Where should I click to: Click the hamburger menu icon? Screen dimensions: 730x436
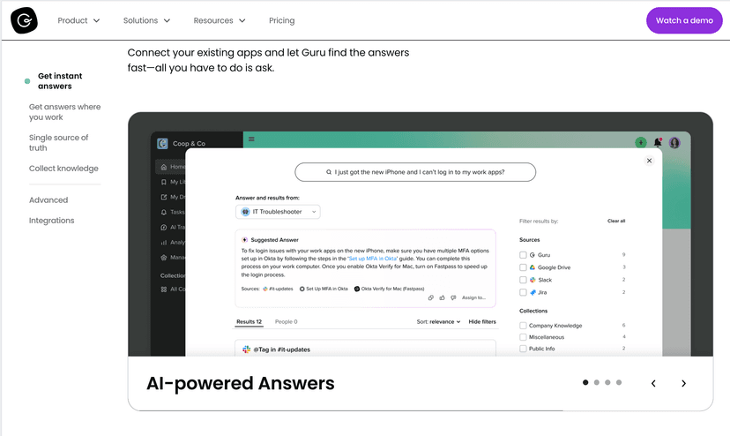(251, 139)
